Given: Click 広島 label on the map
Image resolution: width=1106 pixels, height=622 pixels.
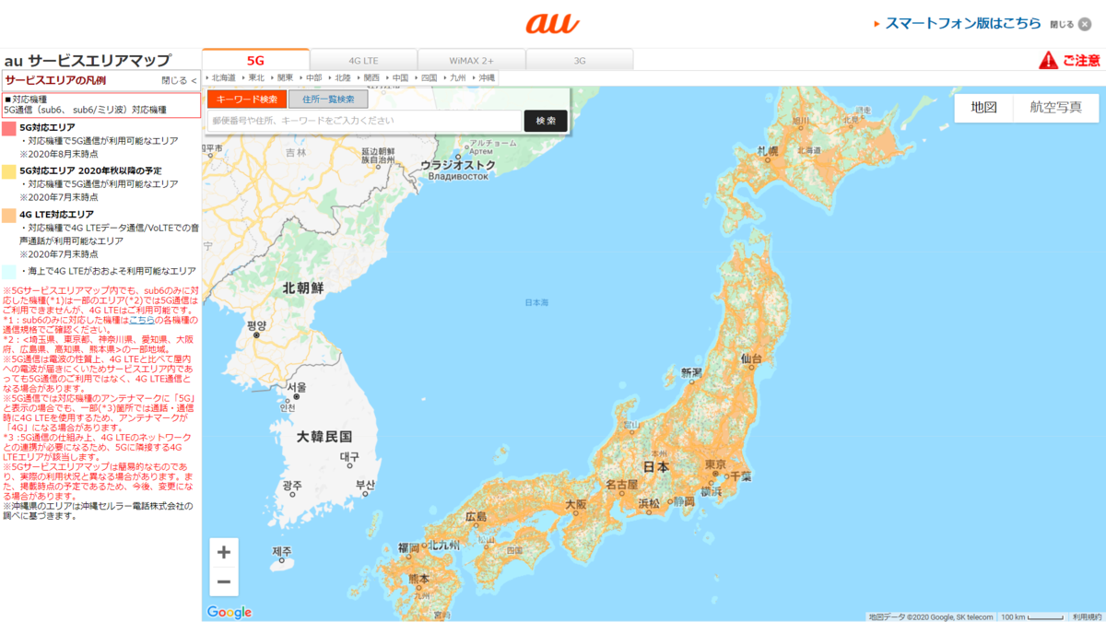Looking at the screenshot, I should coord(476,517).
